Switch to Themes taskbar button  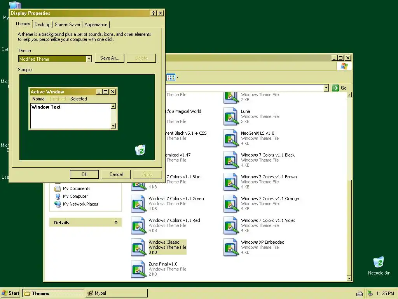click(x=53, y=293)
